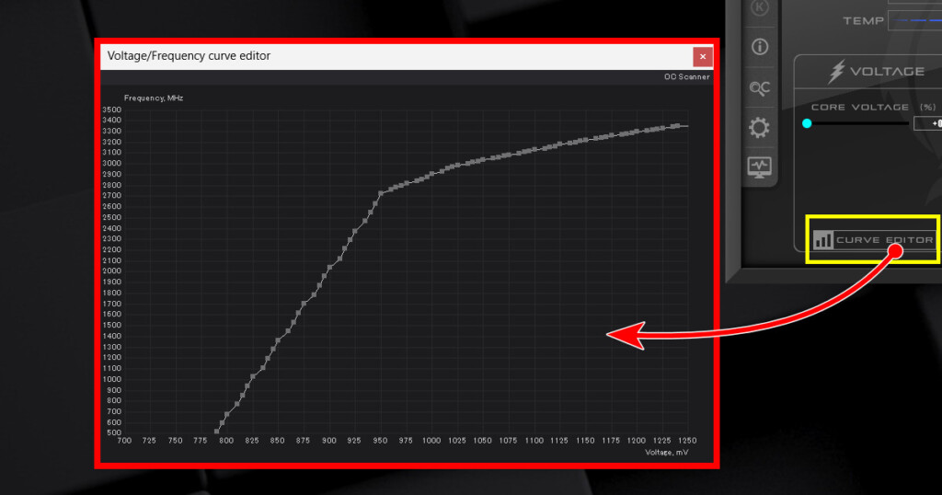The width and height of the screenshot is (942, 495).
Task: Click the Voltage/Frequency curve editor title bar
Action: pos(368,57)
